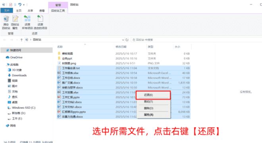Click the 40 KB size cell
The height and width of the screenshot is (143, 262).
pyautogui.click(x=186, y=73)
